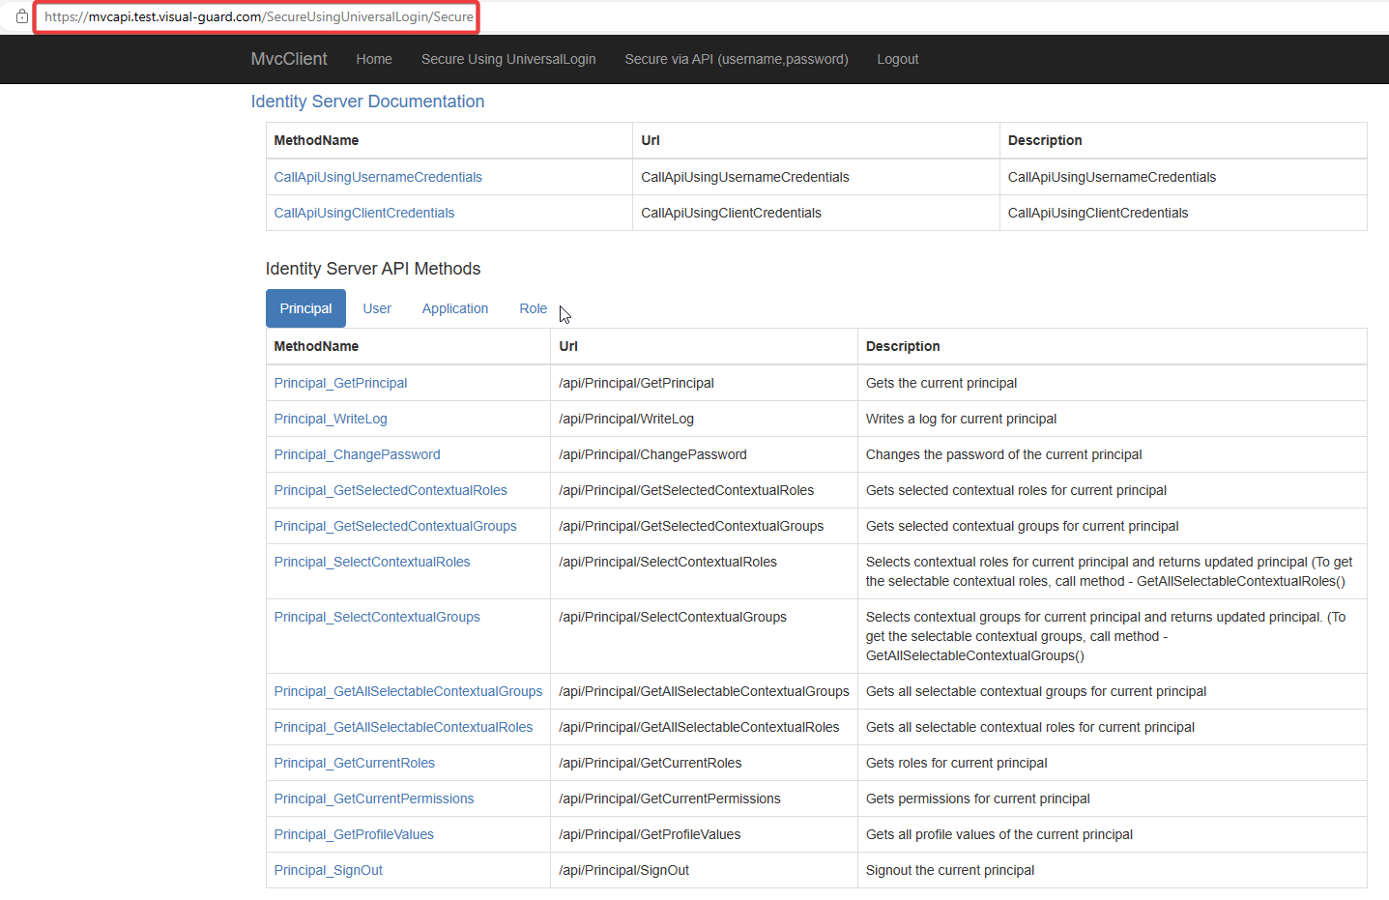This screenshot has height=900, width=1389.
Task: Open the CallApiUsingClientCredentials link
Action: 363,213
